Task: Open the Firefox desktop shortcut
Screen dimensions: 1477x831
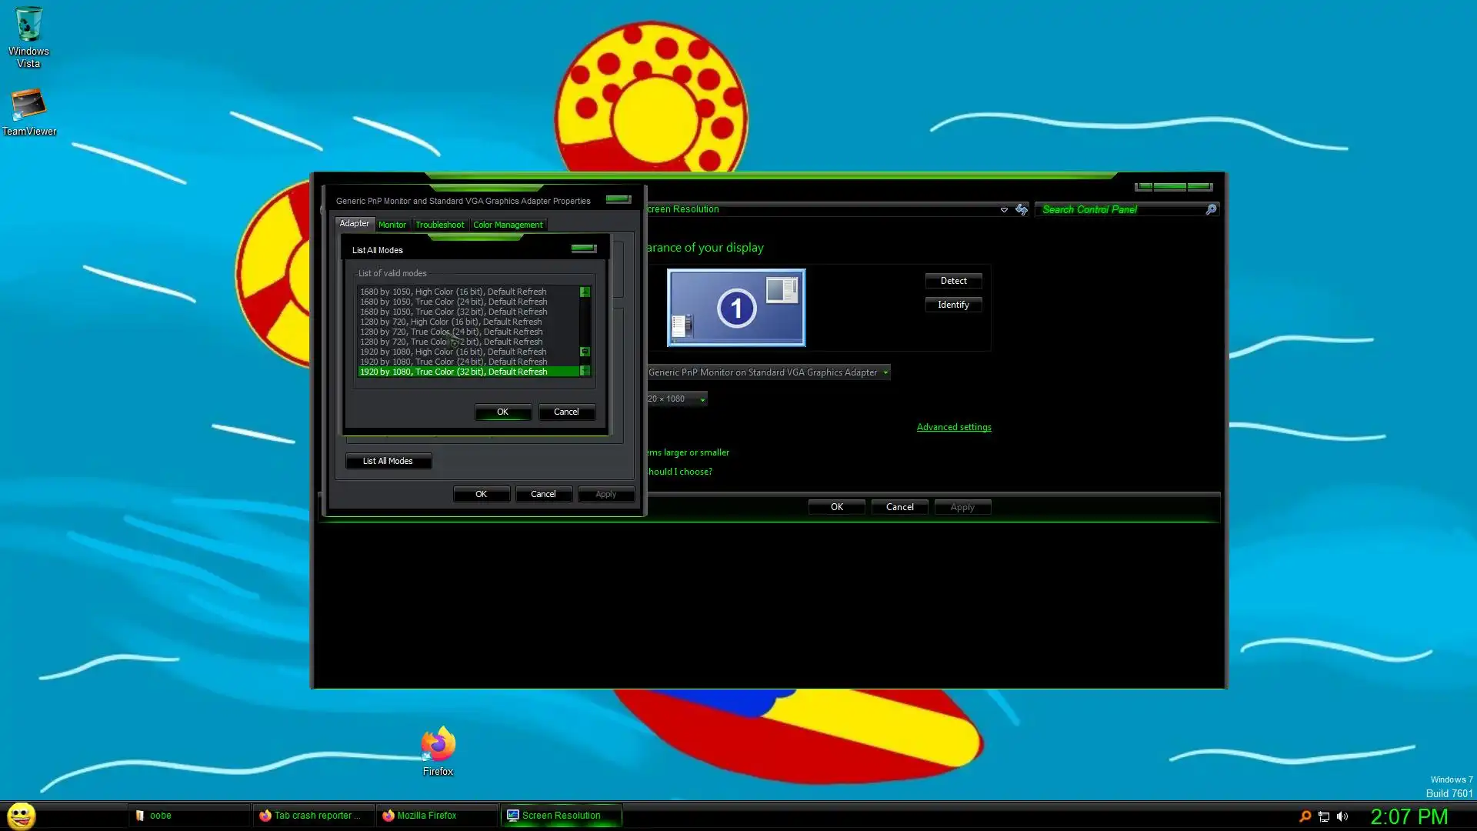Action: pyautogui.click(x=438, y=745)
